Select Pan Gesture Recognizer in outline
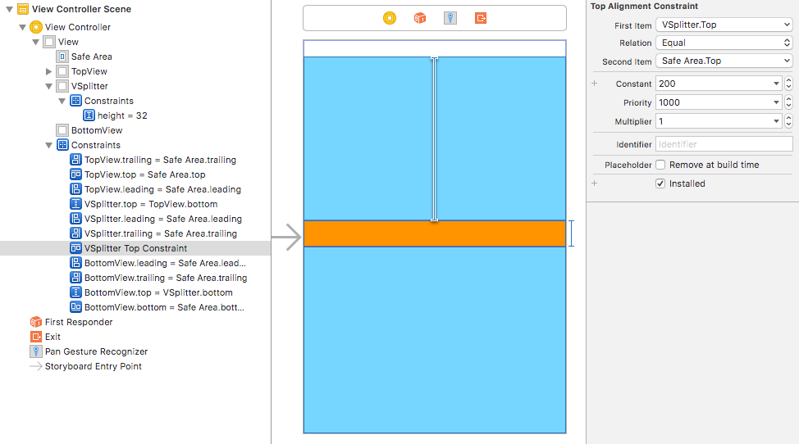799x444 pixels. [96, 351]
